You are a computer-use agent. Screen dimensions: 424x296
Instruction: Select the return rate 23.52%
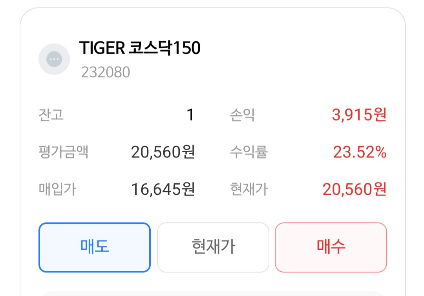click(360, 152)
